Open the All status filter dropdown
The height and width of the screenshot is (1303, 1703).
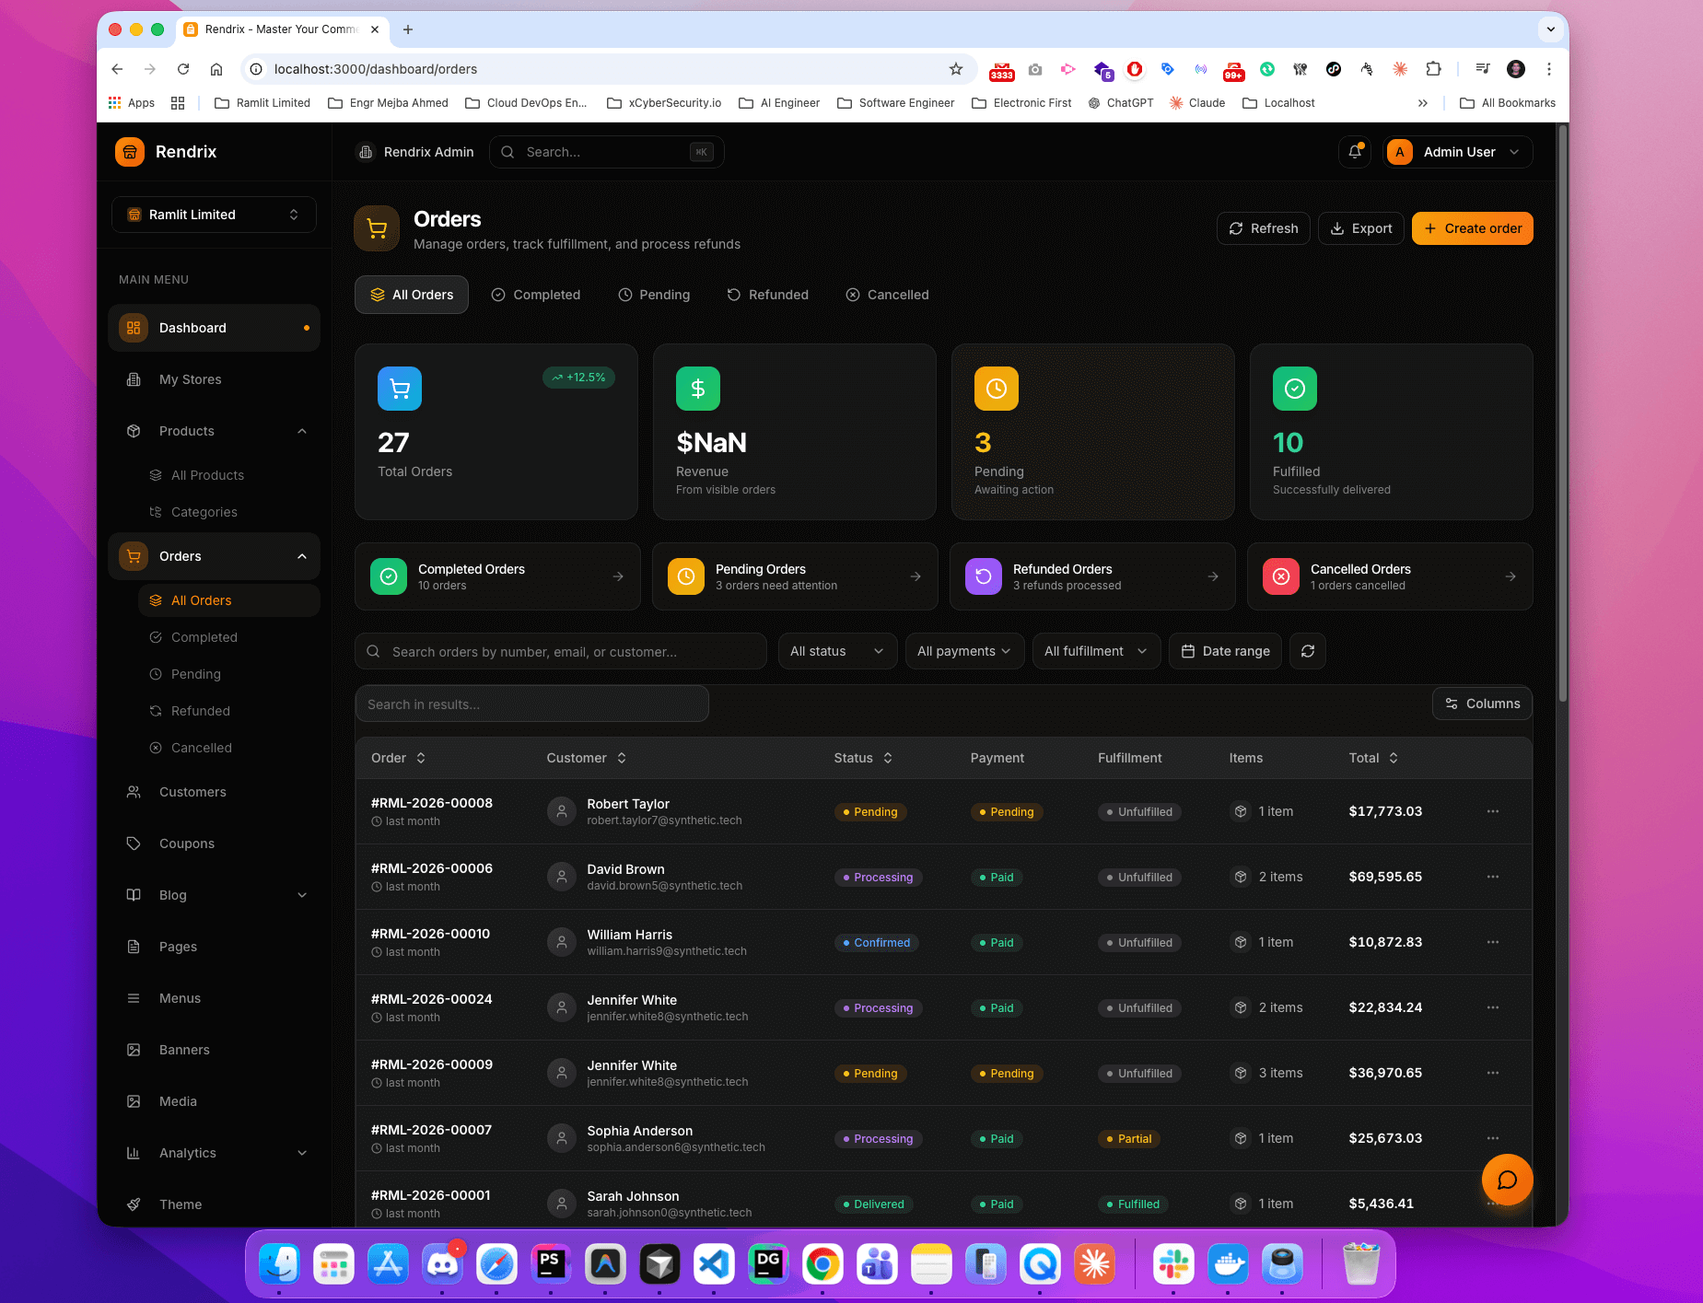[x=836, y=651]
